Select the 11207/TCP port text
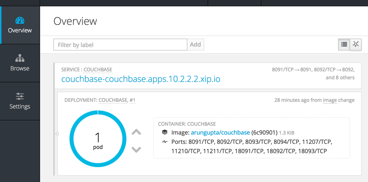This screenshot has height=182, width=368. click(317, 142)
